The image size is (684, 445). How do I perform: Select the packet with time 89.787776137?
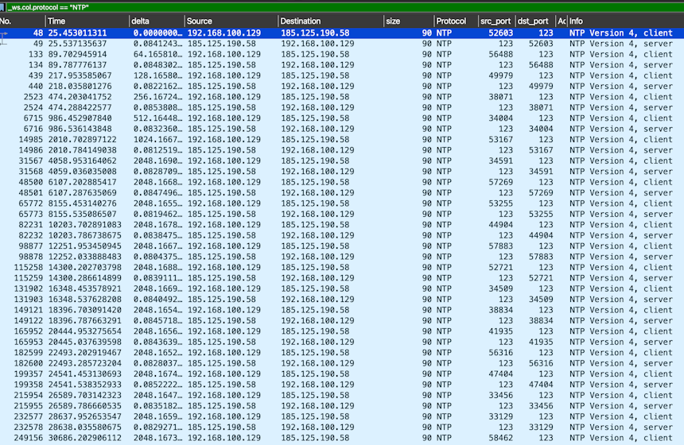pyautogui.click(x=342, y=65)
